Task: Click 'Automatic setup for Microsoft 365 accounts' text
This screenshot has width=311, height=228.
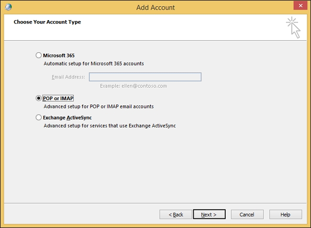Action: pos(94,64)
